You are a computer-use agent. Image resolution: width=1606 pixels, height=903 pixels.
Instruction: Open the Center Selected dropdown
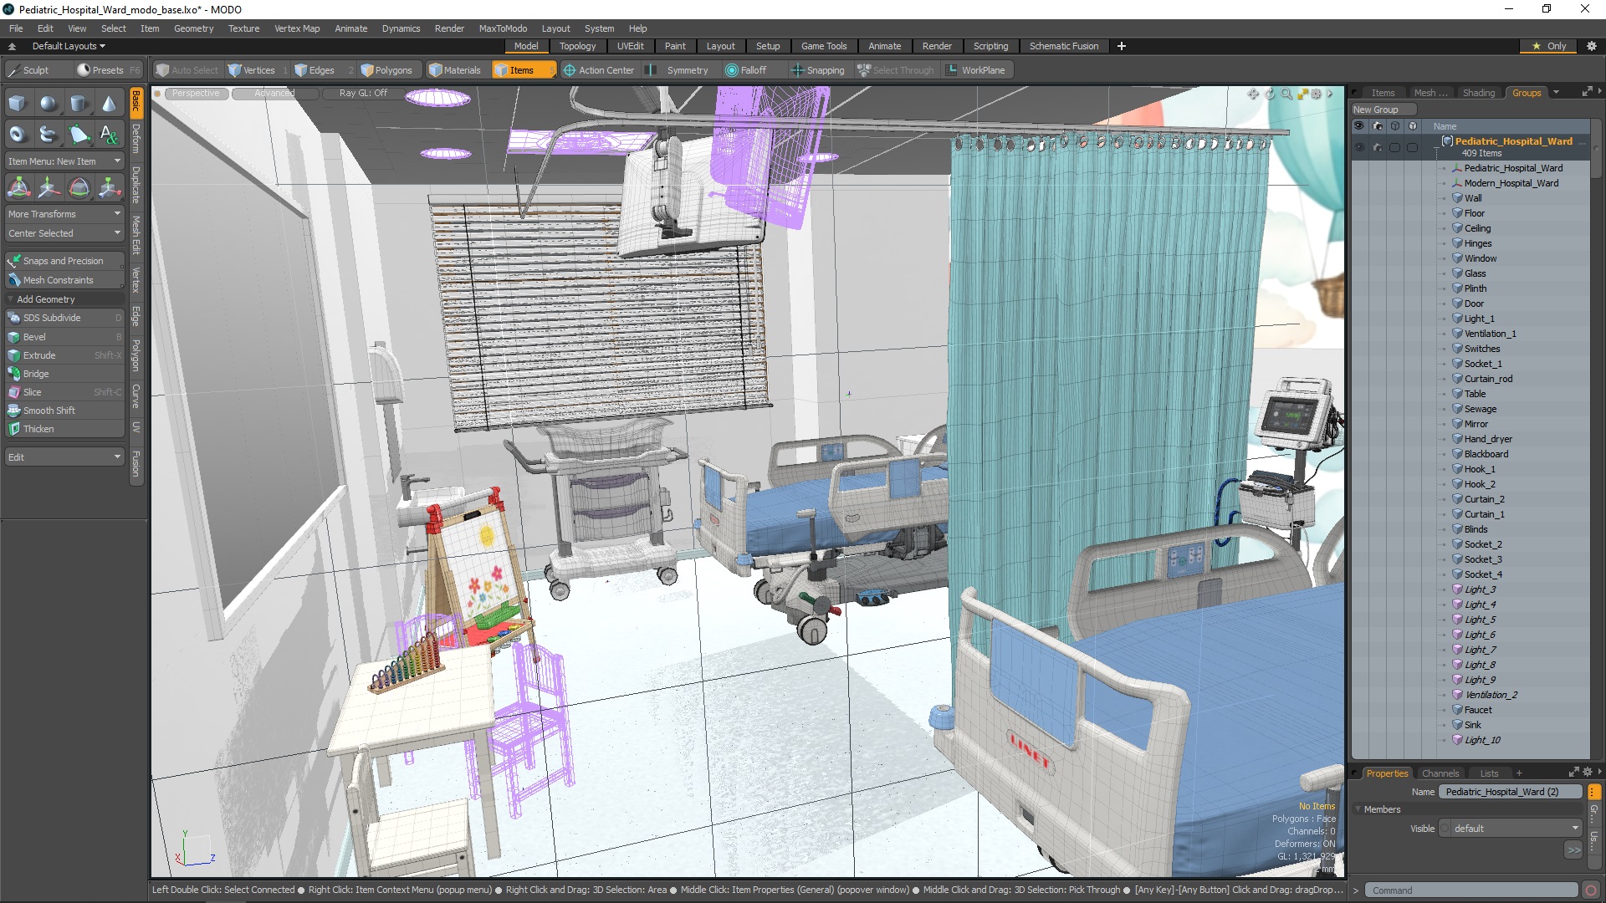(x=64, y=233)
